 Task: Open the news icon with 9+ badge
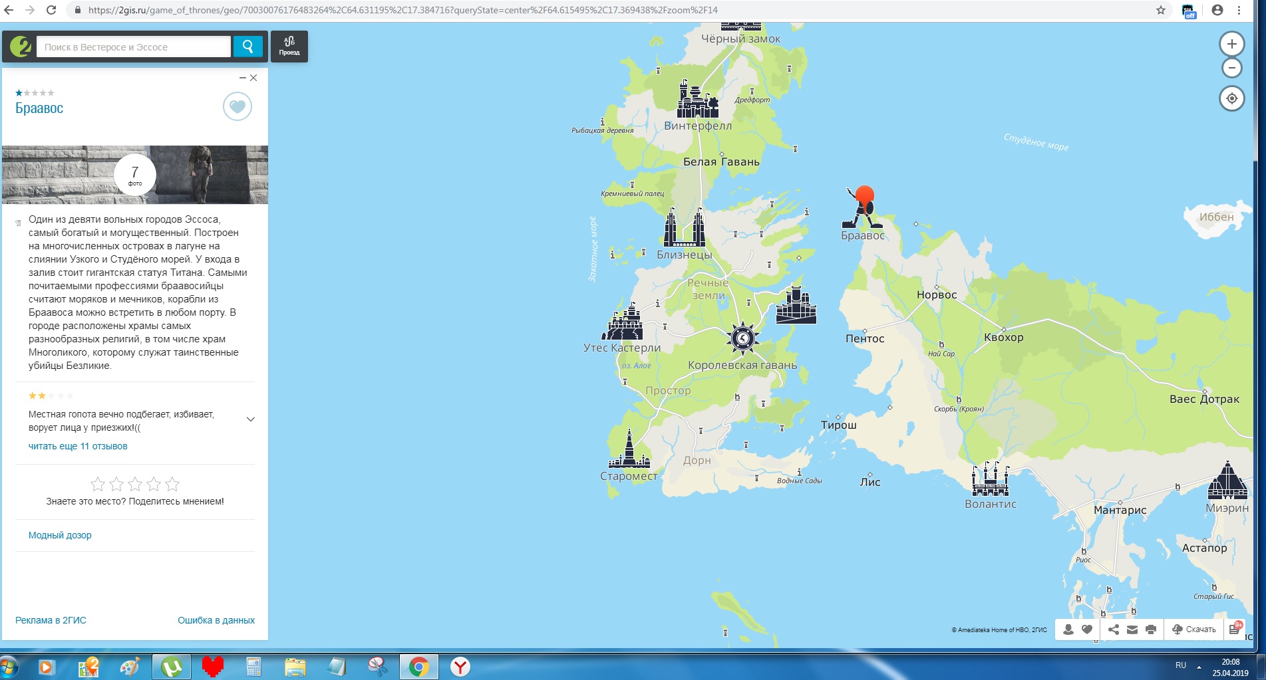tap(1235, 629)
